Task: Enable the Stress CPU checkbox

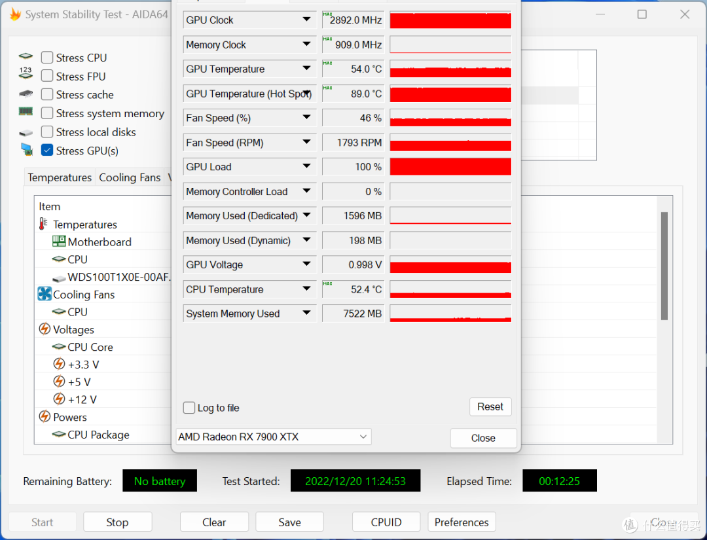Action: (x=47, y=57)
